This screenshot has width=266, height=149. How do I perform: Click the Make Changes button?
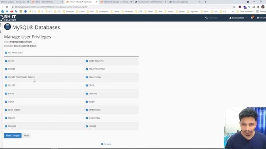coord(13,135)
